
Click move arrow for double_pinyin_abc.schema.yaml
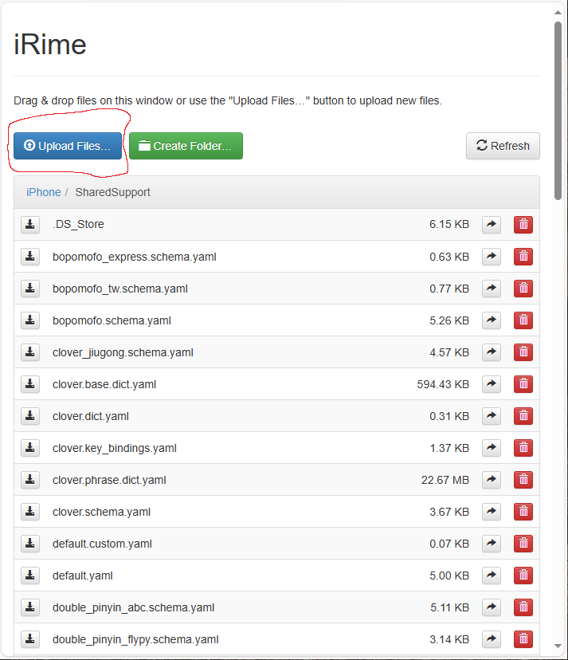[492, 607]
